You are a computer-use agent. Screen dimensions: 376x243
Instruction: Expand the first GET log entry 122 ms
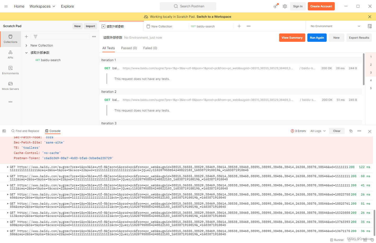[8, 167]
